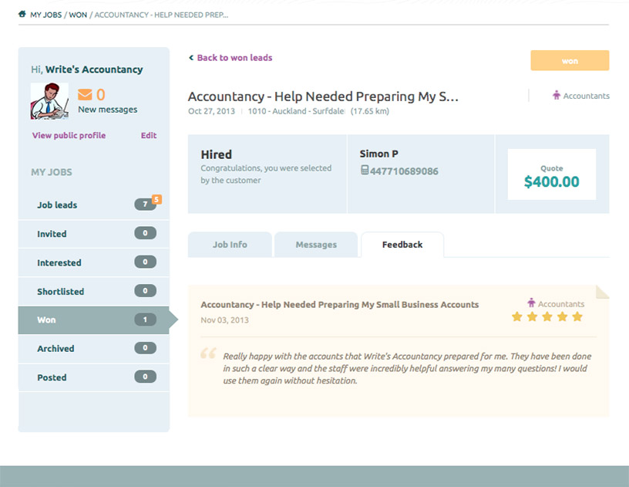Viewport: 629px width, 487px height.
Task: Open the Job Info tab
Action: (230, 245)
